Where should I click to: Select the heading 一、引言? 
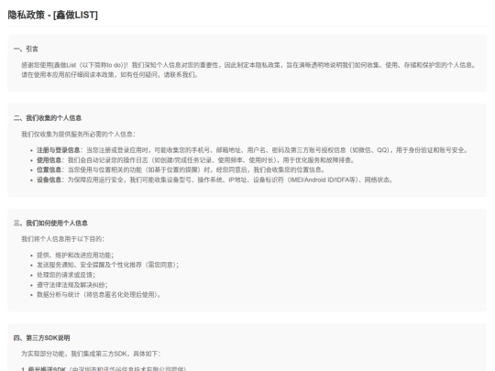pos(26,49)
